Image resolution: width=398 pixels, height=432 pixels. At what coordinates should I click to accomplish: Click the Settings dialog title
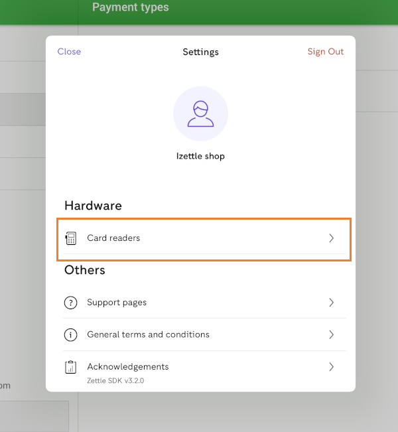pos(200,52)
